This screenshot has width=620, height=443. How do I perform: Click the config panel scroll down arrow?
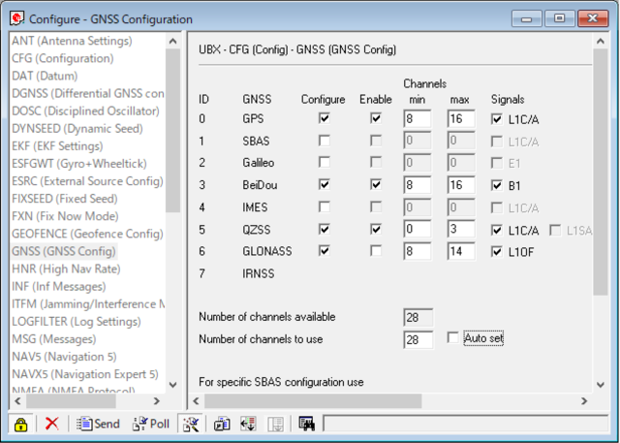601,385
